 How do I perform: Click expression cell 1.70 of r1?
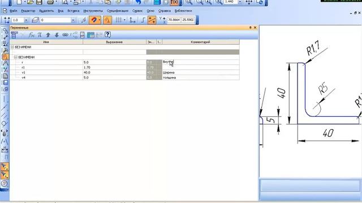(114, 68)
